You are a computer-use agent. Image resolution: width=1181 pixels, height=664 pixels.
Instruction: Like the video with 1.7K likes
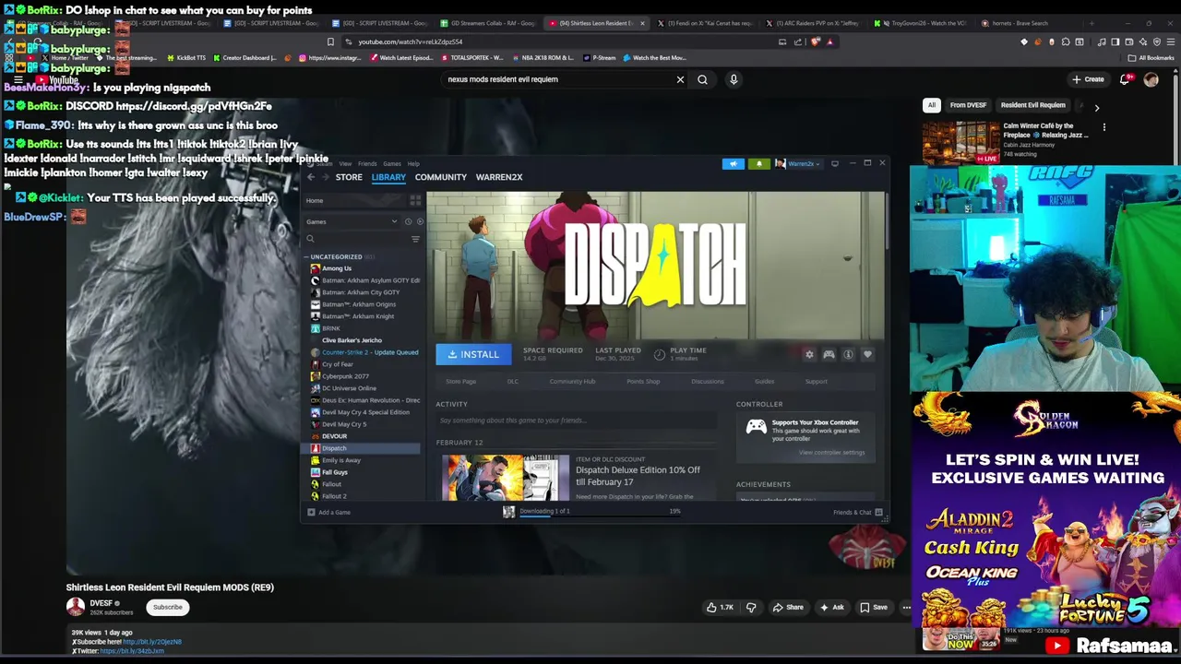coord(720,607)
